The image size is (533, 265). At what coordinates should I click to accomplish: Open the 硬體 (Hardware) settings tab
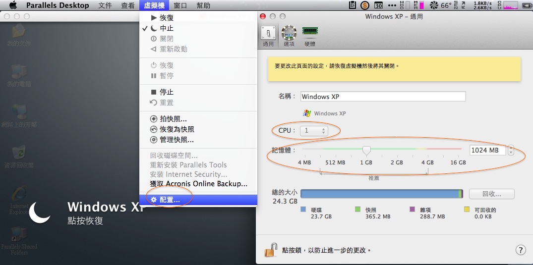tap(310, 36)
